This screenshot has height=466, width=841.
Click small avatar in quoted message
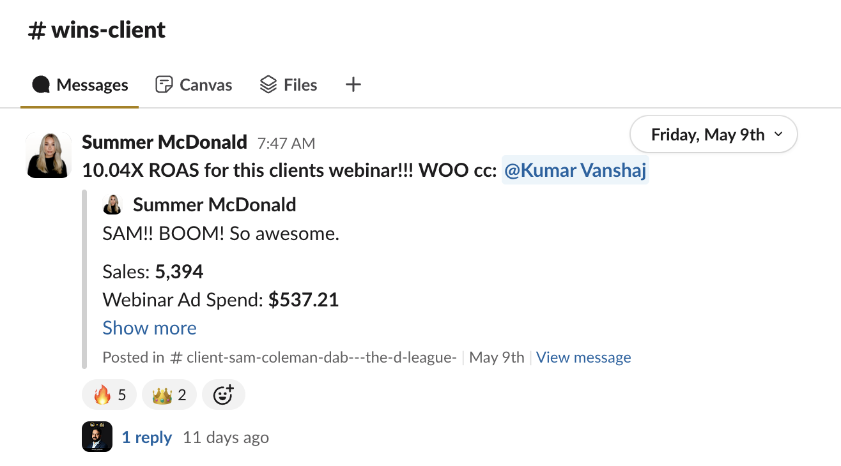113,205
